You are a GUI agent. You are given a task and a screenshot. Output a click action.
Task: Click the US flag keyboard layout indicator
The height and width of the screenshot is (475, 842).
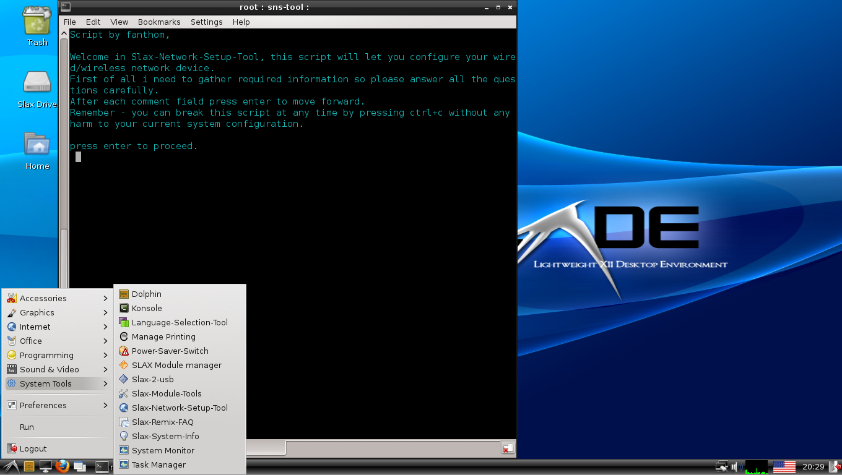pos(784,467)
